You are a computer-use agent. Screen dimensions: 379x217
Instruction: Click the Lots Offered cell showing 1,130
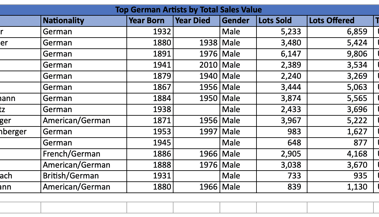[340, 187]
